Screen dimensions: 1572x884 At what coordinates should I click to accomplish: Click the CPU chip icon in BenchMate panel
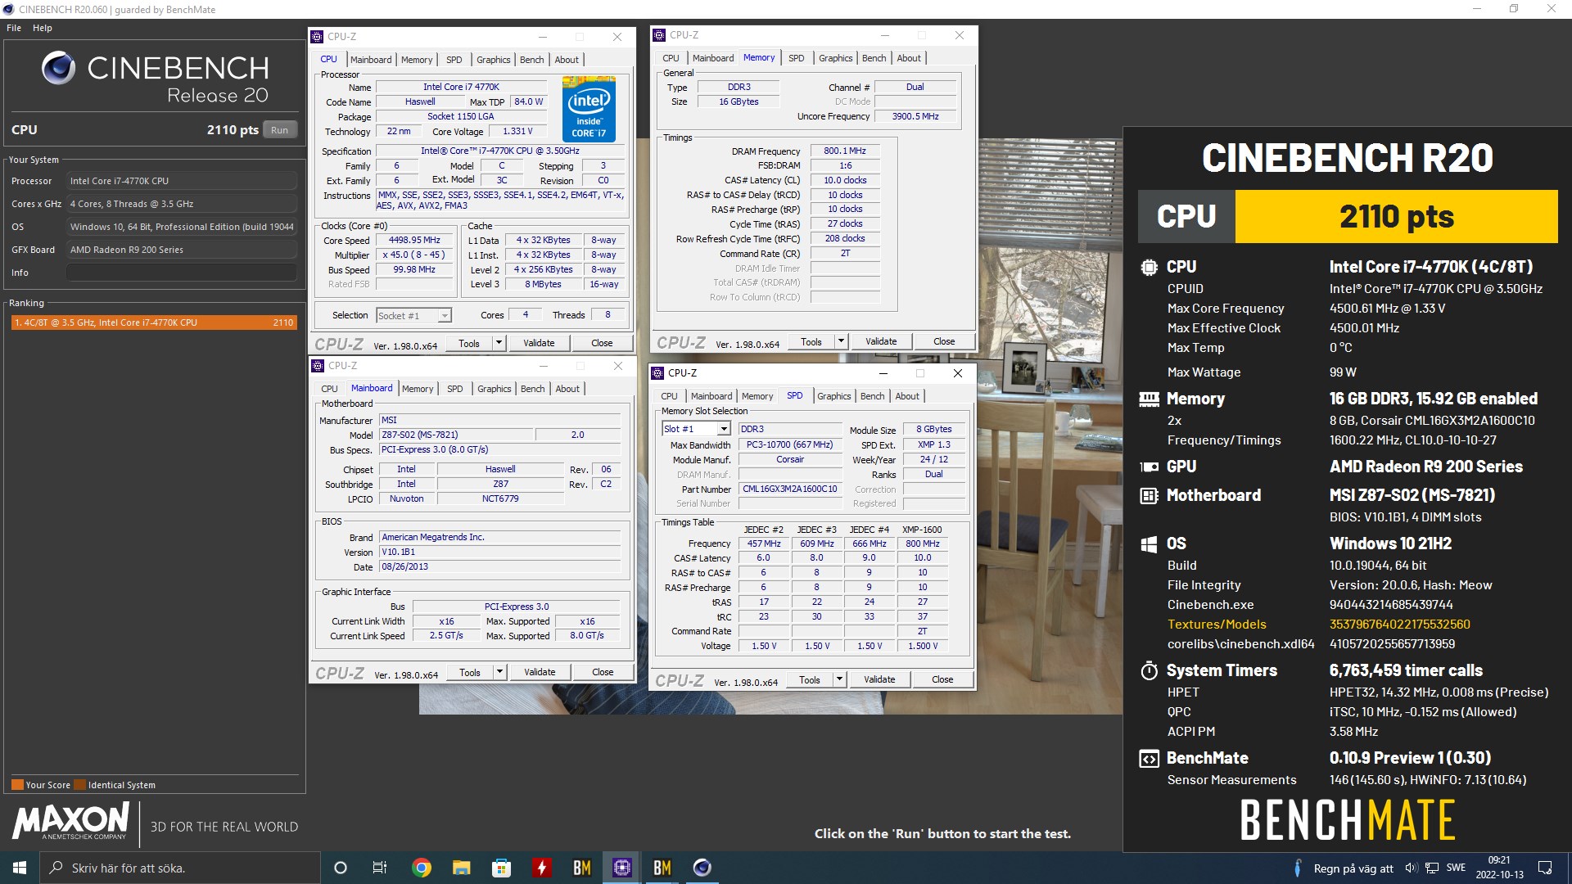[1149, 267]
